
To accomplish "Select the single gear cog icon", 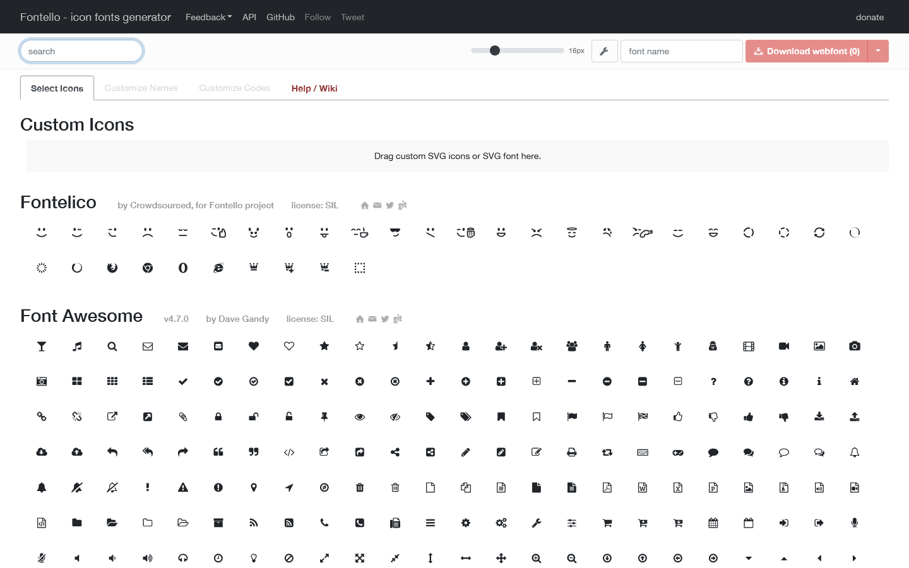I will click(466, 523).
